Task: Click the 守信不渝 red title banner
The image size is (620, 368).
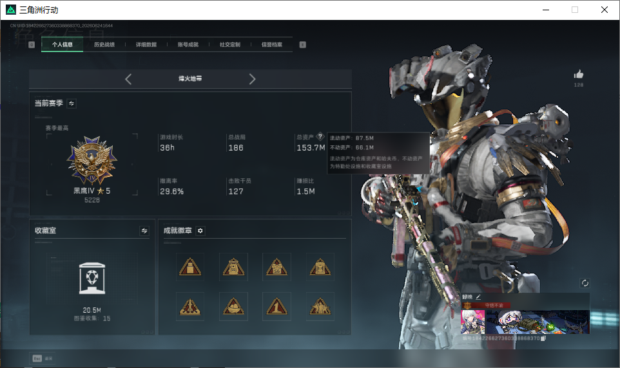Action: pos(487,305)
